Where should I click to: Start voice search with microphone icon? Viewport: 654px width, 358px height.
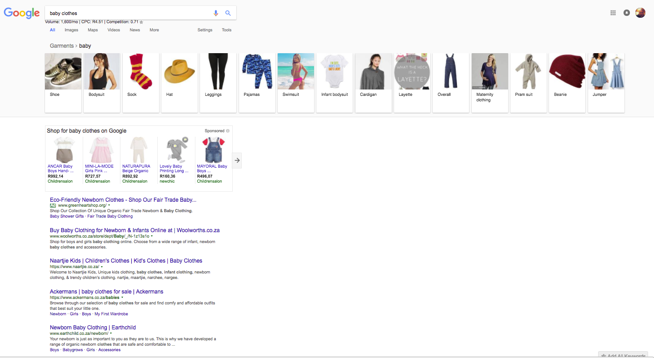pyautogui.click(x=216, y=13)
